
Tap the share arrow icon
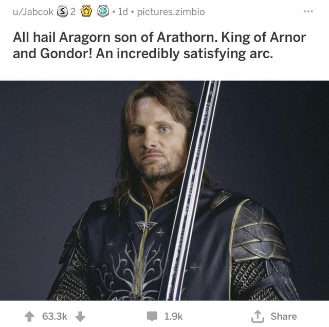coord(258,316)
